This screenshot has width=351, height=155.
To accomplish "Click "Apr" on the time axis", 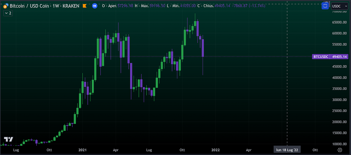I will (x=116, y=150).
